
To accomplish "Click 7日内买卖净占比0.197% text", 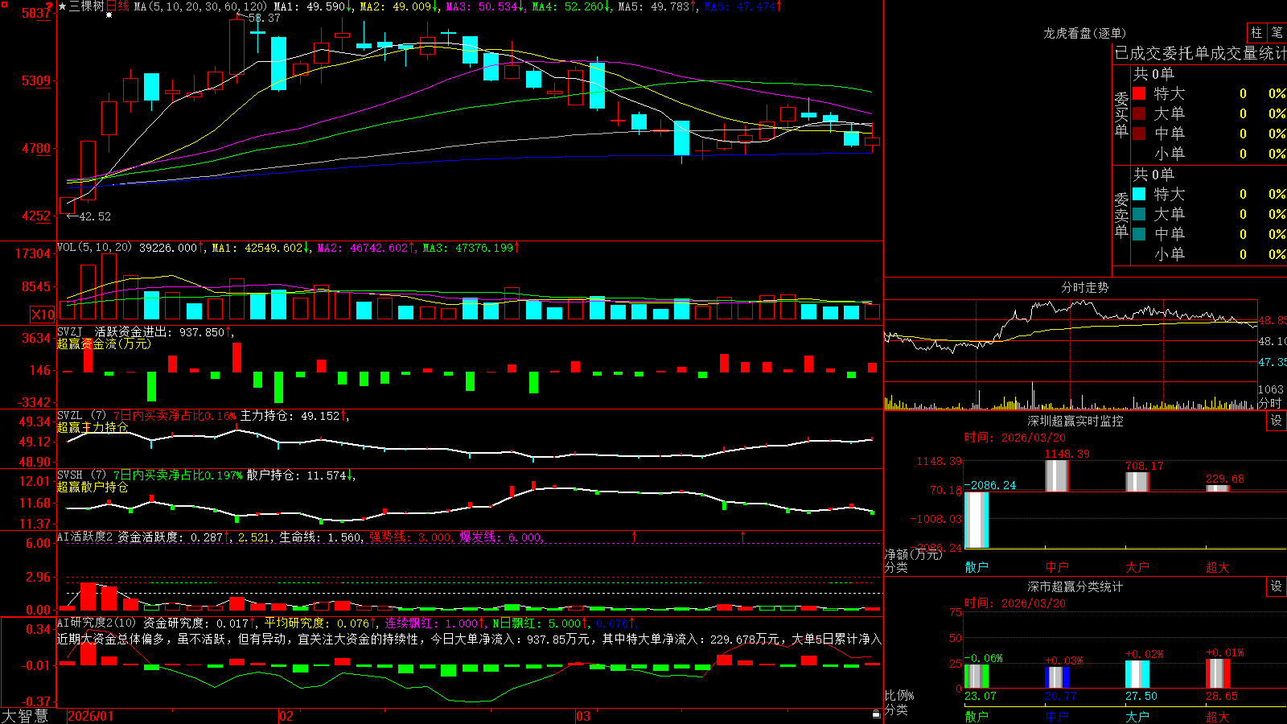I will (178, 475).
